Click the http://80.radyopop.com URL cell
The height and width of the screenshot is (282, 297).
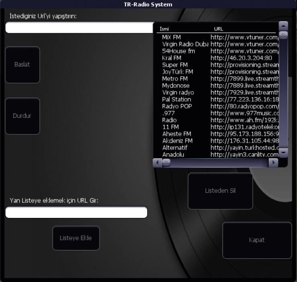(x=244, y=106)
